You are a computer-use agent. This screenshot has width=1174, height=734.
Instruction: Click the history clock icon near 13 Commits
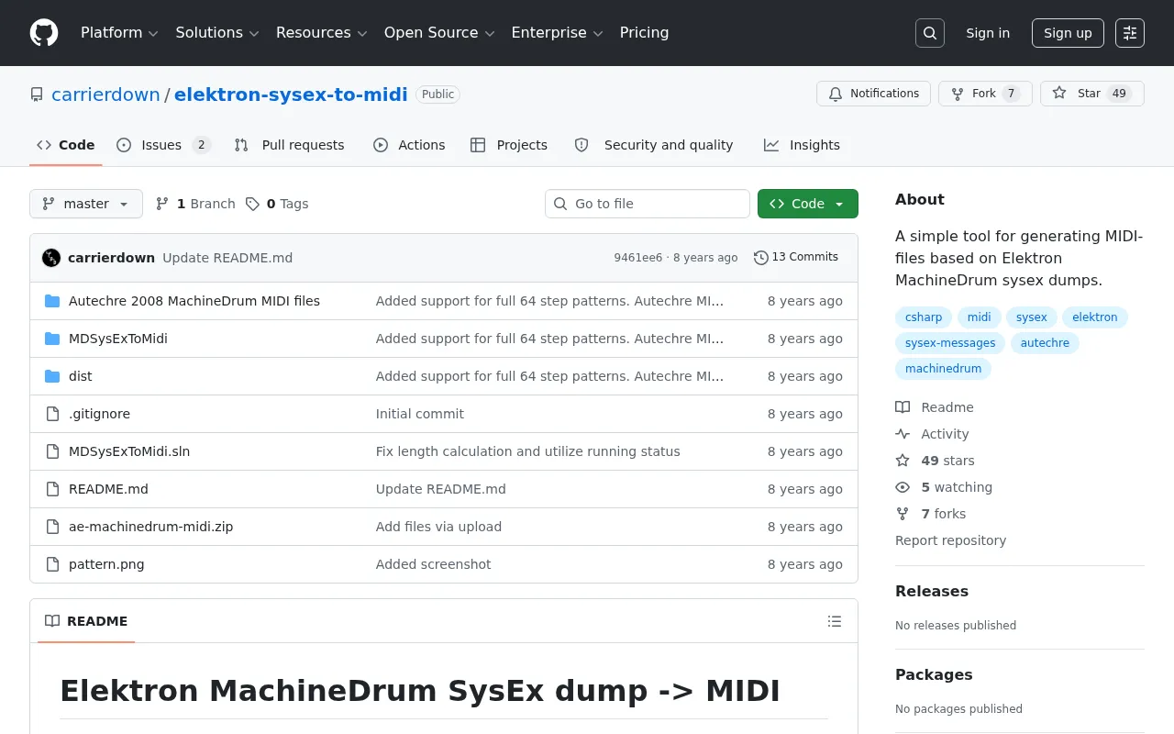760,258
